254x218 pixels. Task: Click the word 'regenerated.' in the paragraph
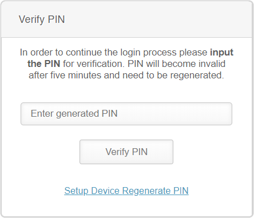coord(197,76)
